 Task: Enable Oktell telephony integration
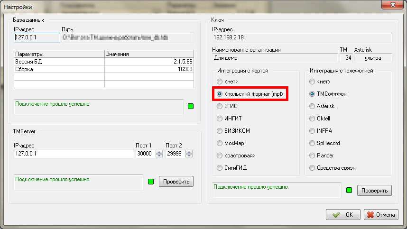tap(312, 119)
